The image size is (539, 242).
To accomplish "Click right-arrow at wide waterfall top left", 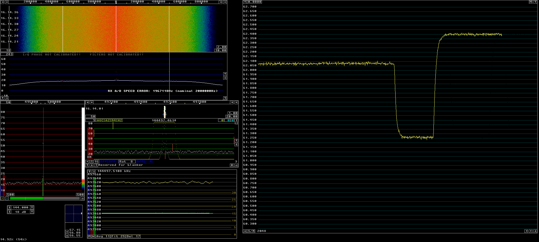I will [3, 2].
